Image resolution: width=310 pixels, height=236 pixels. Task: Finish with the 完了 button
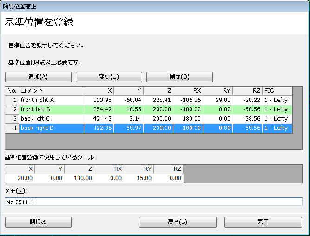pyautogui.click(x=263, y=222)
